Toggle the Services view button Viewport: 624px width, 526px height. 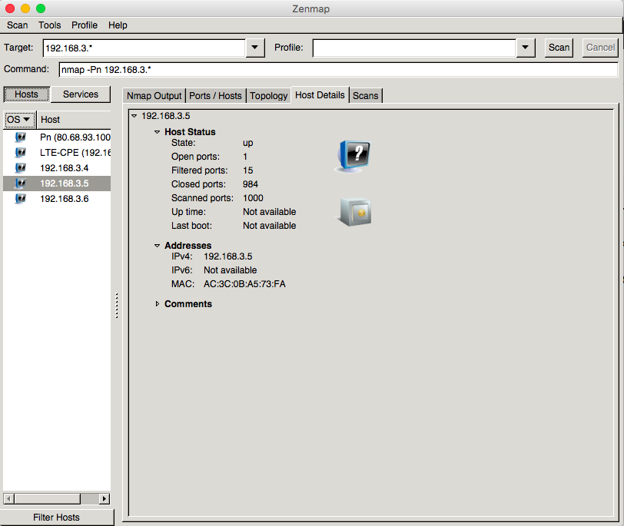[81, 94]
